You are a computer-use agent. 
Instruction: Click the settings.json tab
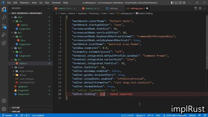point(137,8)
